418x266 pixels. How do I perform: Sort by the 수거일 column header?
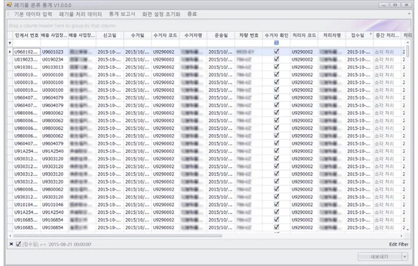[137, 35]
